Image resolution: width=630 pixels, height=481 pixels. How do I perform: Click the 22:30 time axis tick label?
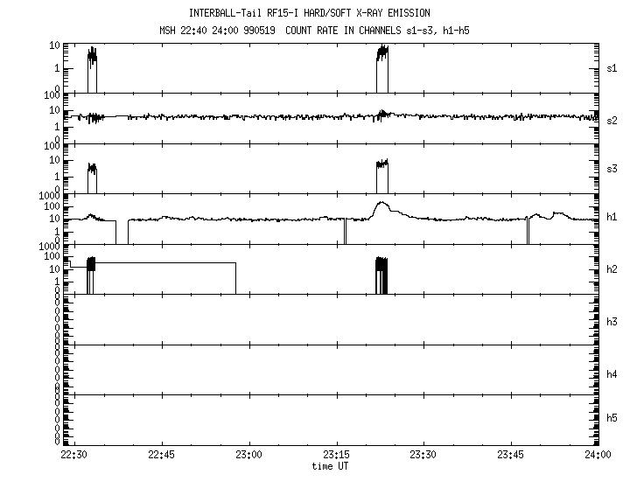(x=73, y=455)
